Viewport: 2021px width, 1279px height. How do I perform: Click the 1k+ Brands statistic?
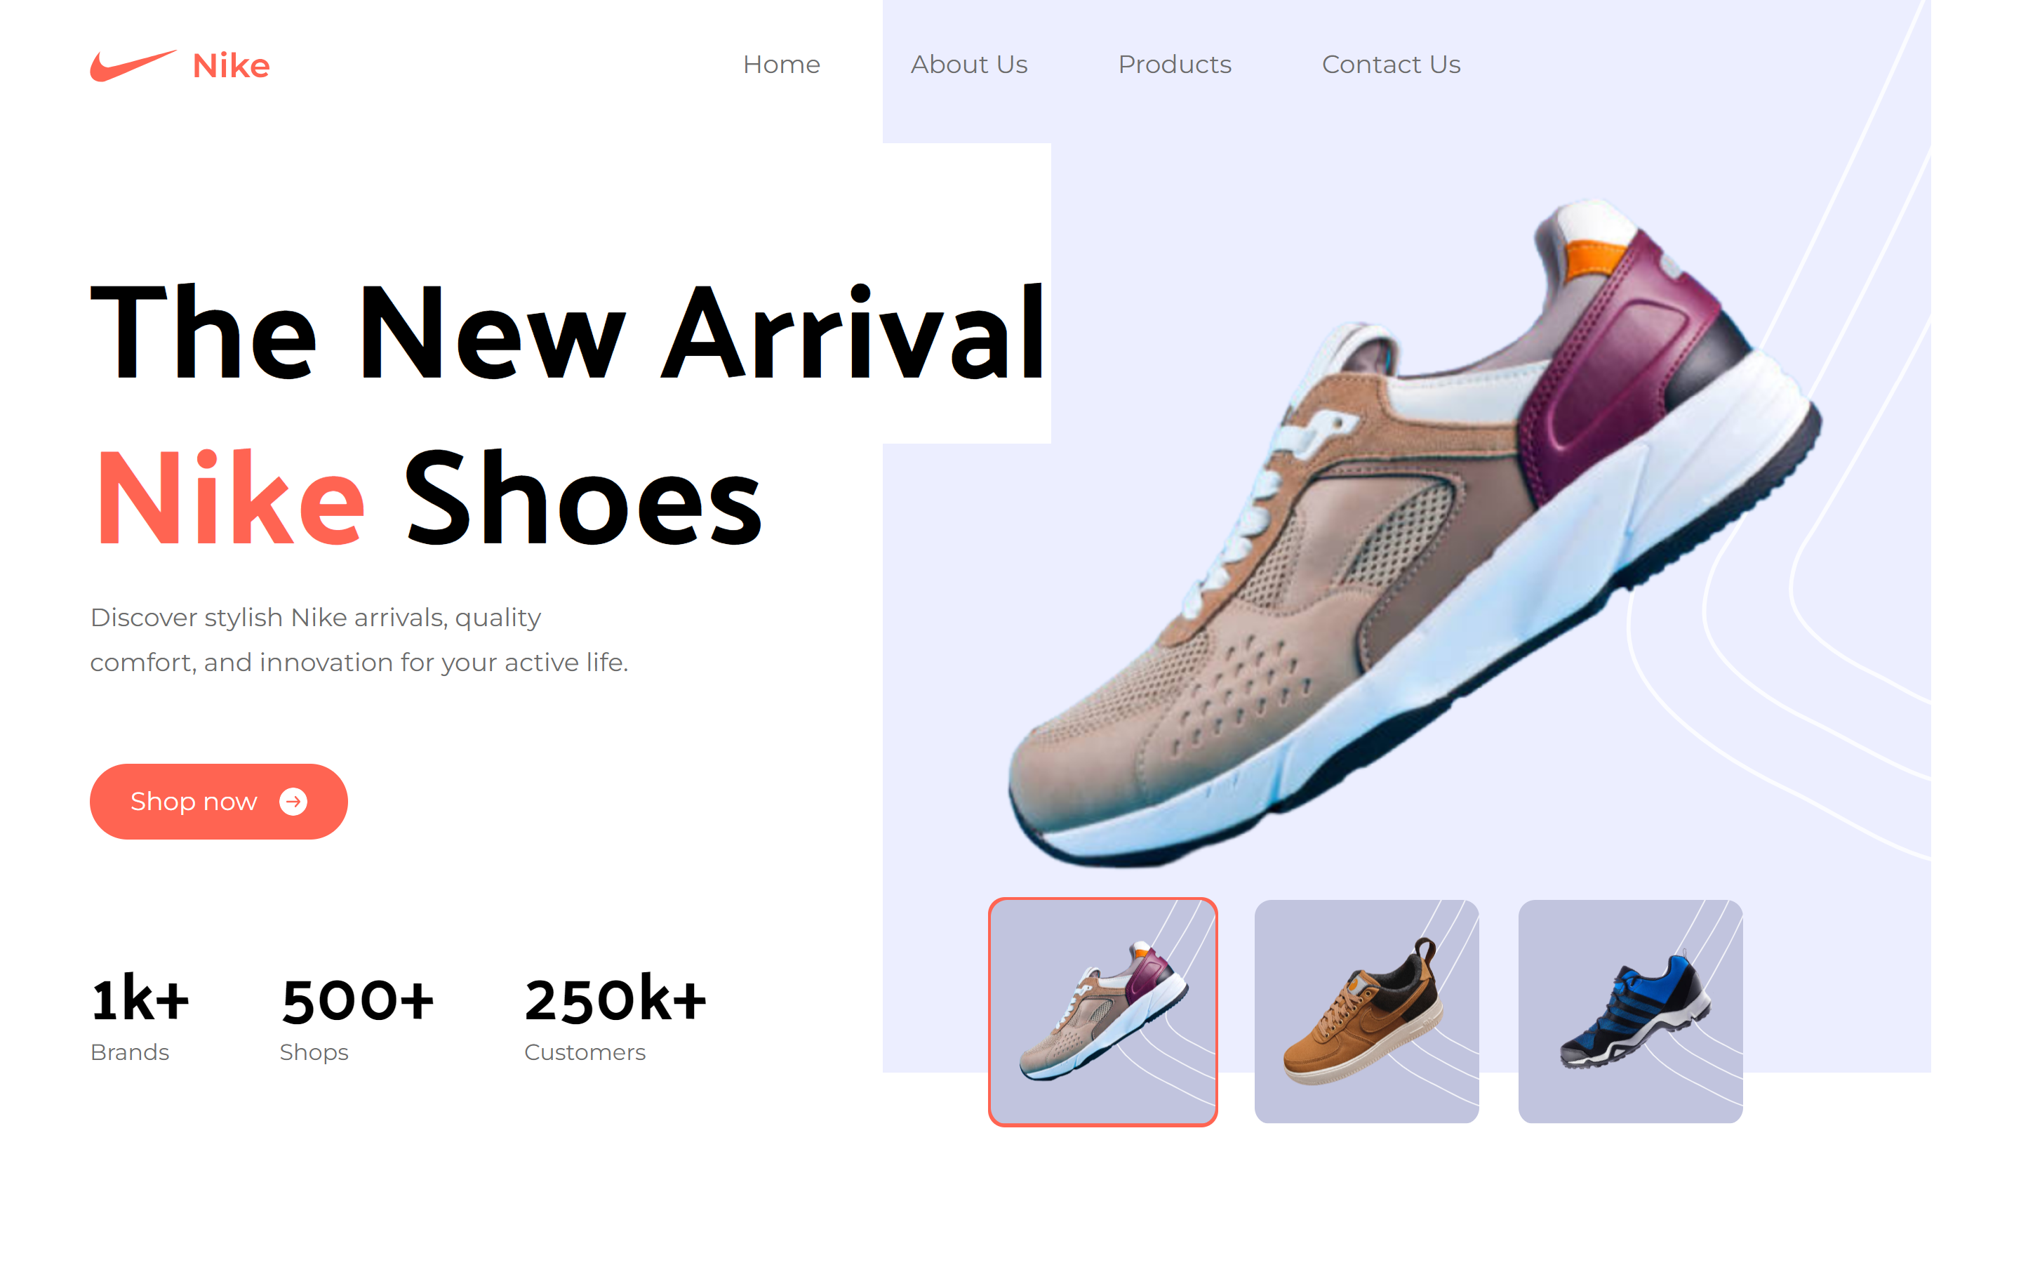[140, 1018]
